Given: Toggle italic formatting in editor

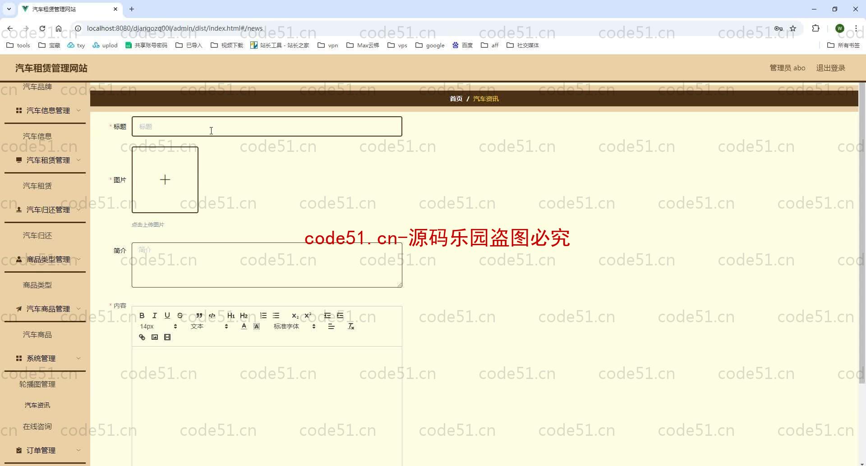Looking at the screenshot, I should click(x=155, y=315).
